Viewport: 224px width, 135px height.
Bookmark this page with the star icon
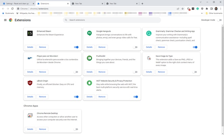pyautogui.click(x=183, y=9)
